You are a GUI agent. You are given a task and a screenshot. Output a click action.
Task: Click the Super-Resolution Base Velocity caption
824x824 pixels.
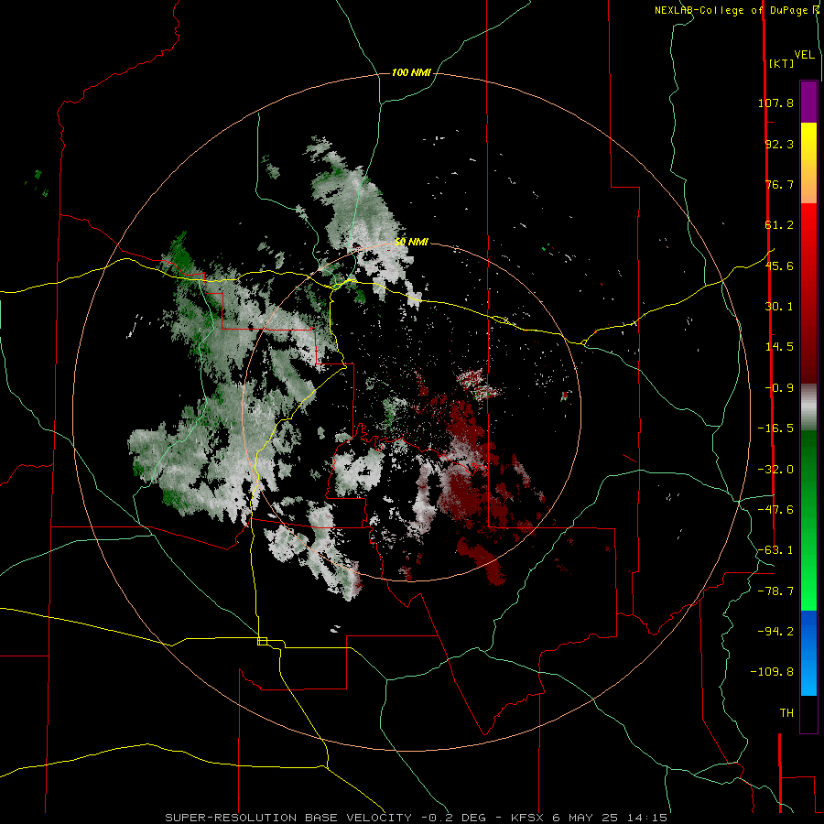click(x=417, y=818)
